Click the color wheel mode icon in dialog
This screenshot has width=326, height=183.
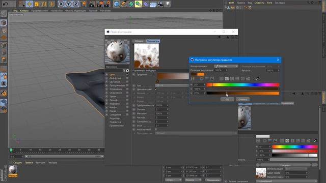pos(202,79)
